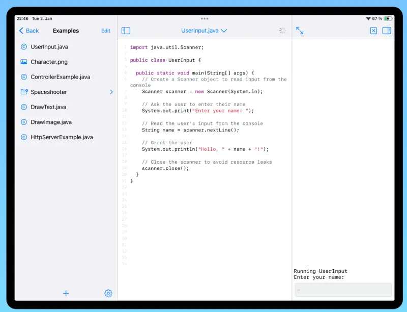Click the image icon beside Character.png

point(24,62)
